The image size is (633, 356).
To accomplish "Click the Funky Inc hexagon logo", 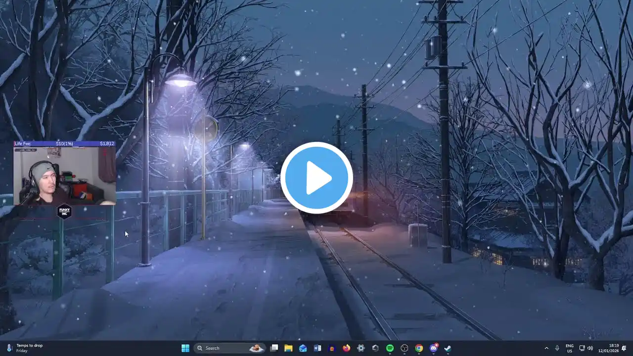I will (x=64, y=212).
